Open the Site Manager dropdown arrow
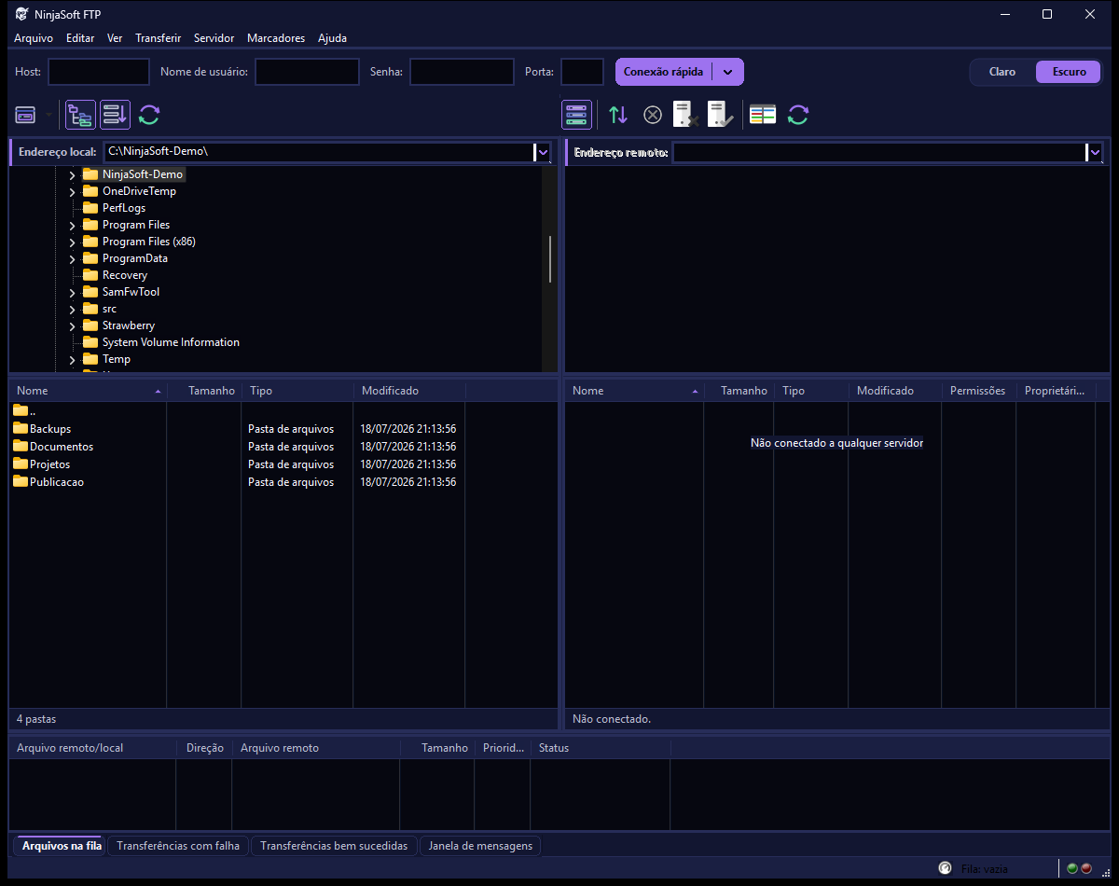Viewport: 1119px width, 886px height. click(x=49, y=116)
